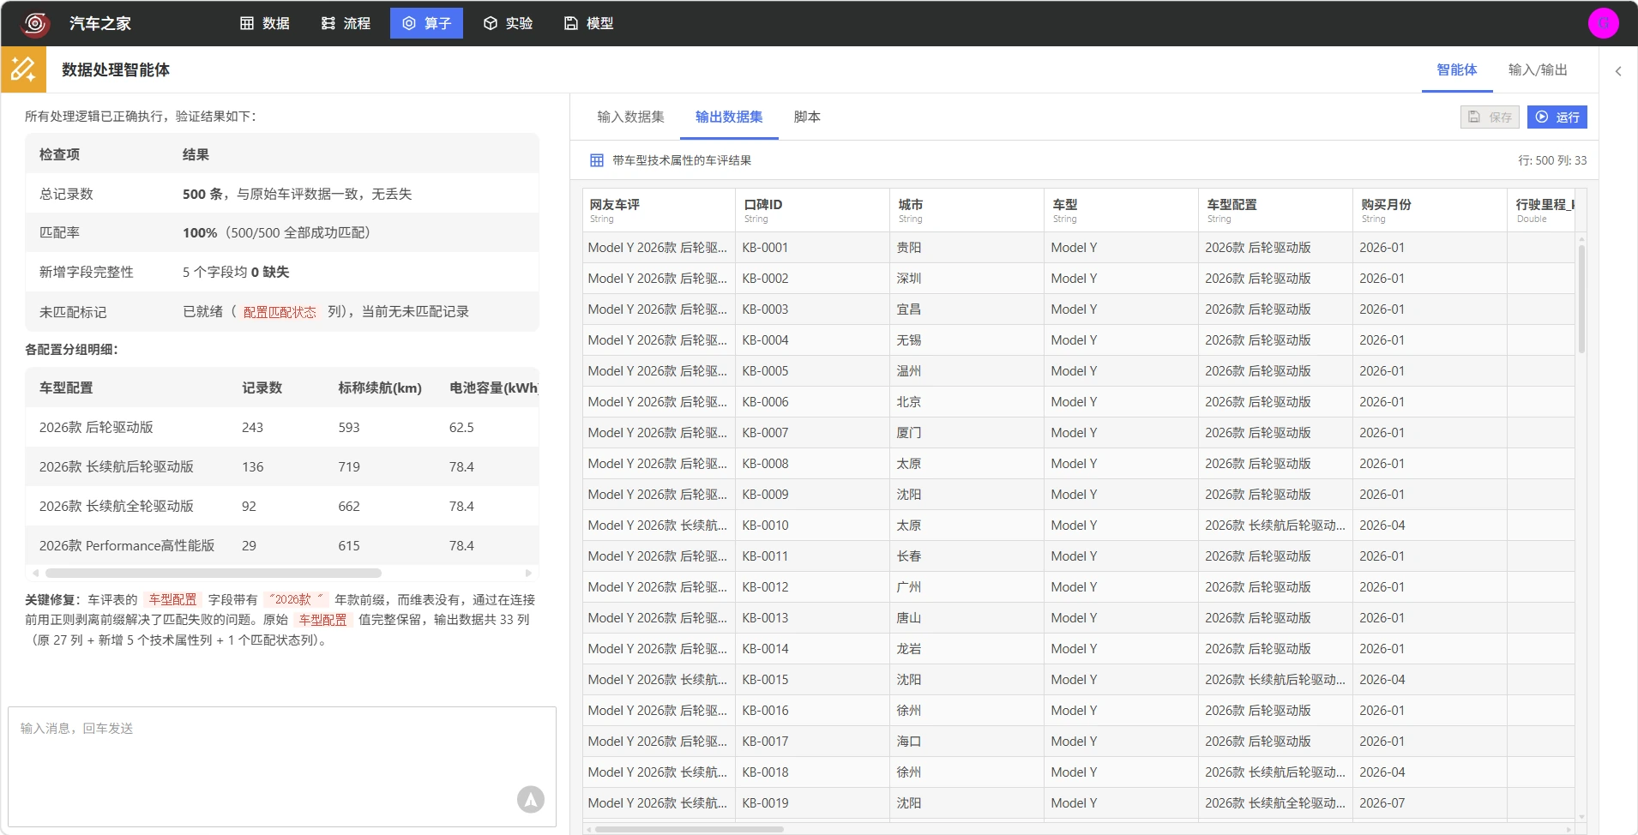Click the 标称续航(km) summary column header
The height and width of the screenshot is (835, 1638).
pyautogui.click(x=380, y=387)
